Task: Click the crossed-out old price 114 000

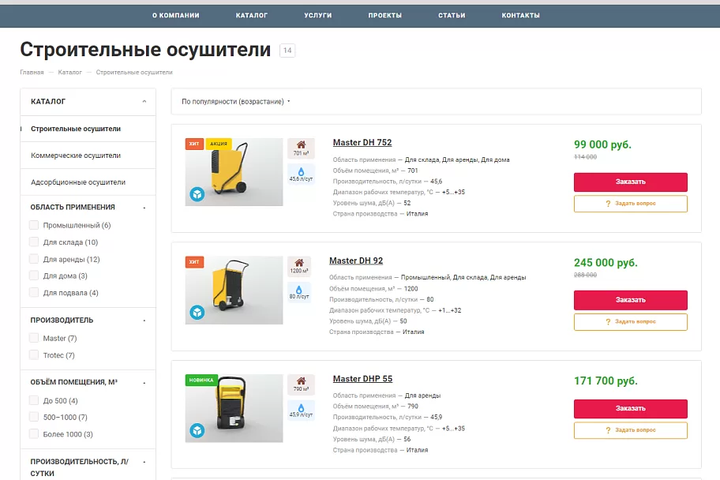Action: [586, 157]
